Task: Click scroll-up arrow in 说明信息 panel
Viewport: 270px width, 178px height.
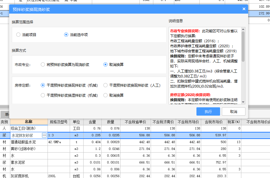Action: click(243, 29)
